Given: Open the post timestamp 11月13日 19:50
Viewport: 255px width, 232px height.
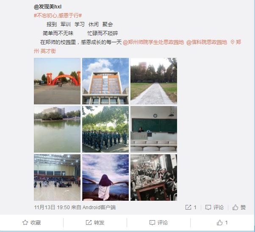Looking at the screenshot, I should point(52,207).
